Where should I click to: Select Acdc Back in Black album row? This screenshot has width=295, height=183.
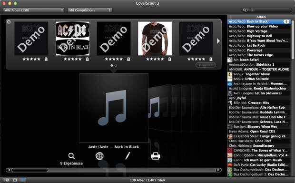259,21
